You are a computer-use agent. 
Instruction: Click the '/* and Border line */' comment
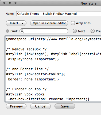click(x=28, y=69)
